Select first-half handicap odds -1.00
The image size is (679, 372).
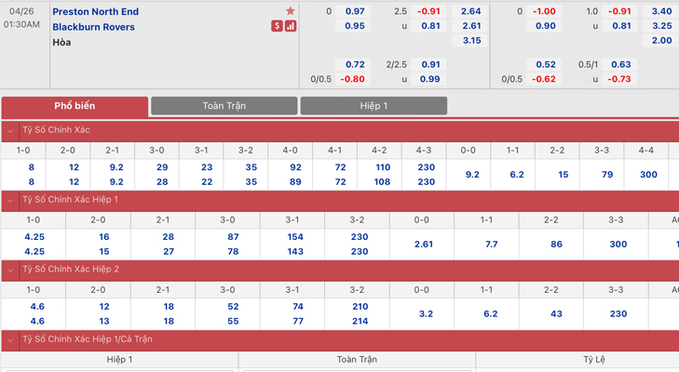[x=543, y=11]
